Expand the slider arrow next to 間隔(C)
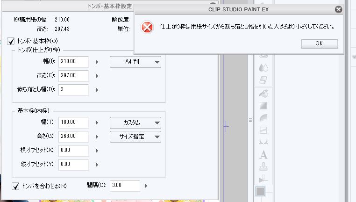Viewport: 356px width, 202px height. pos(146,186)
